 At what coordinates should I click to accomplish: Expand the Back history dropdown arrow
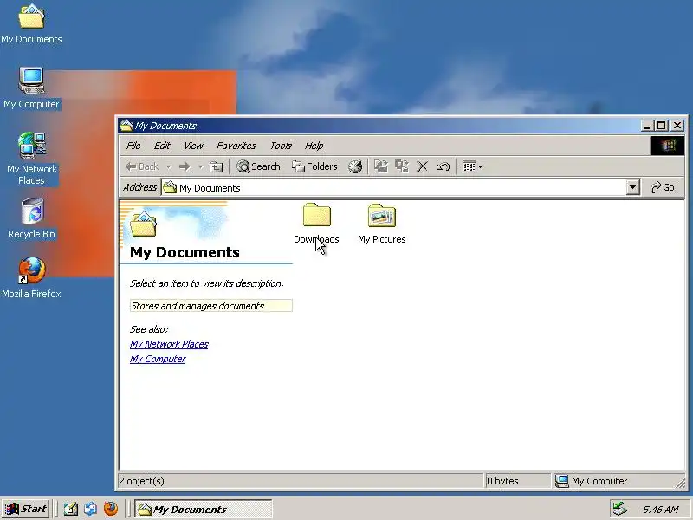point(168,166)
